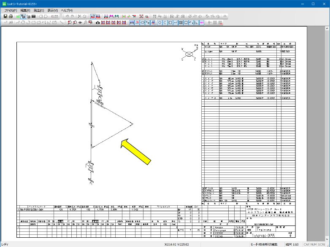
Task: Zoom out with the minus magnifier
Action: point(75,22)
